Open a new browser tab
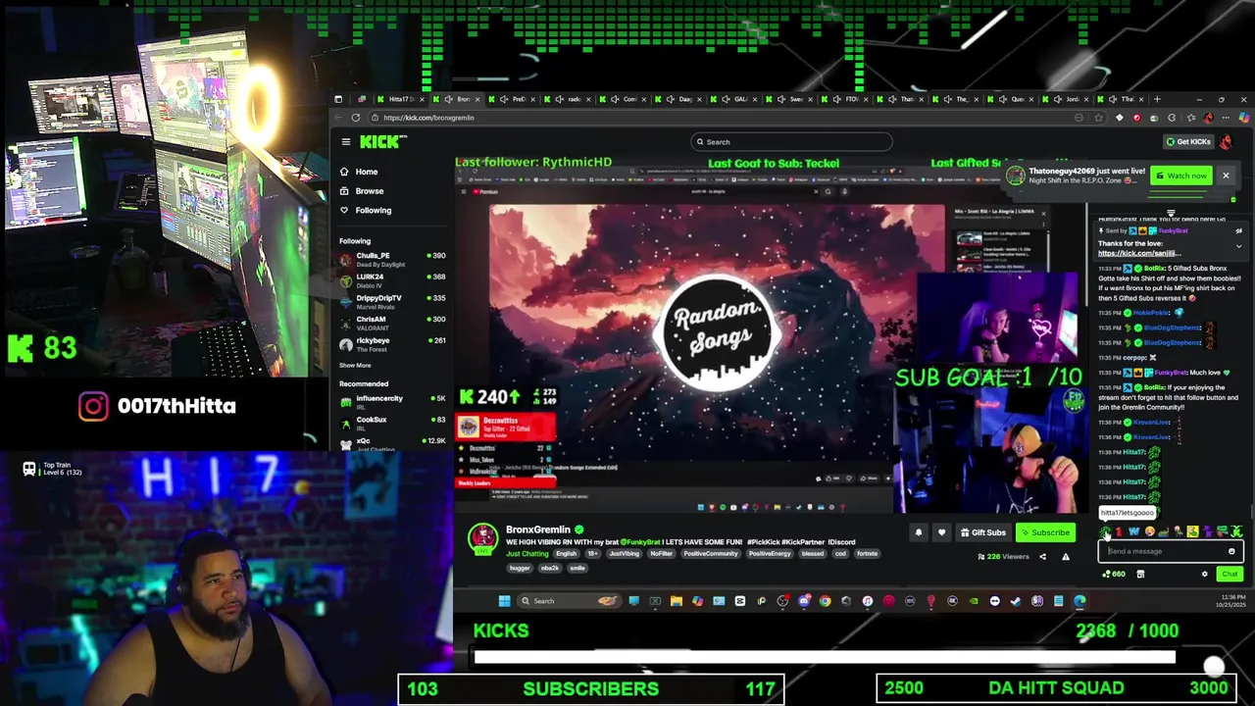This screenshot has height=706, width=1255. click(1157, 99)
